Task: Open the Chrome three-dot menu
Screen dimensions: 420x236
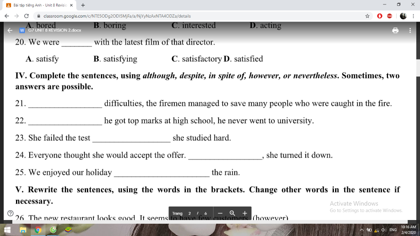Action: [x=413, y=16]
